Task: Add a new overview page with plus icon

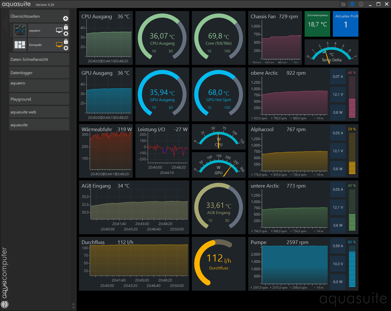Action: click(x=66, y=18)
